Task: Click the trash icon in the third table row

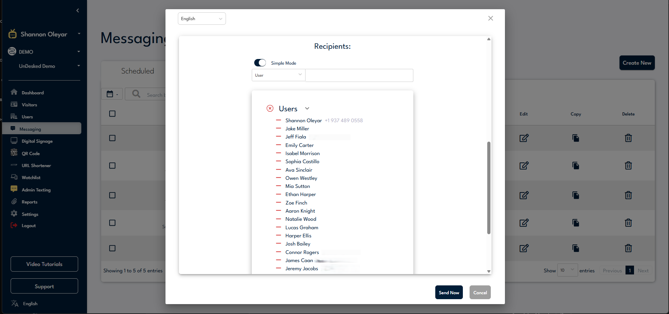Action: coord(628,195)
